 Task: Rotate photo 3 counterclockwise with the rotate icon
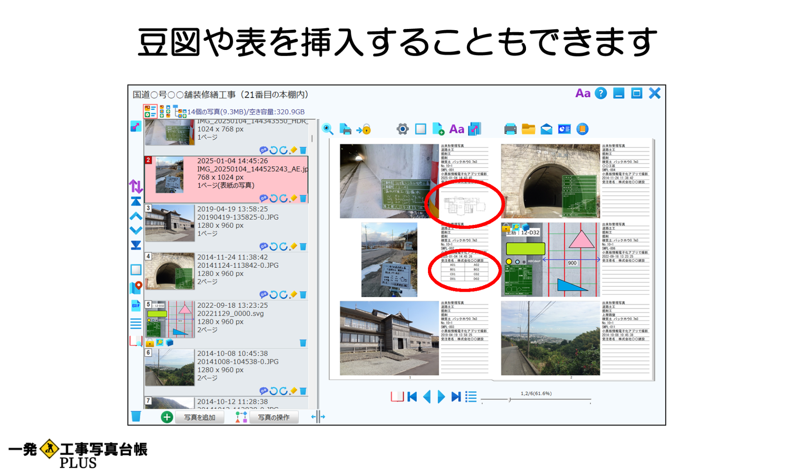click(274, 247)
